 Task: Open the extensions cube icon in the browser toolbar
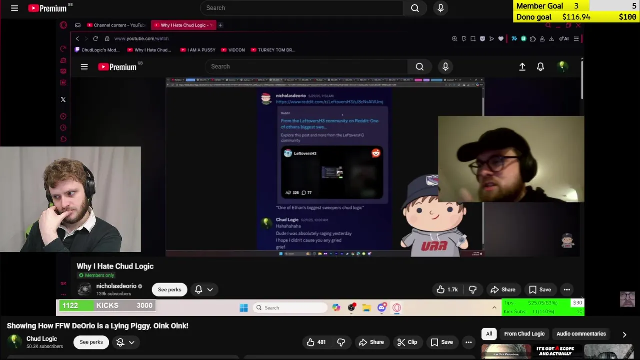[533, 39]
